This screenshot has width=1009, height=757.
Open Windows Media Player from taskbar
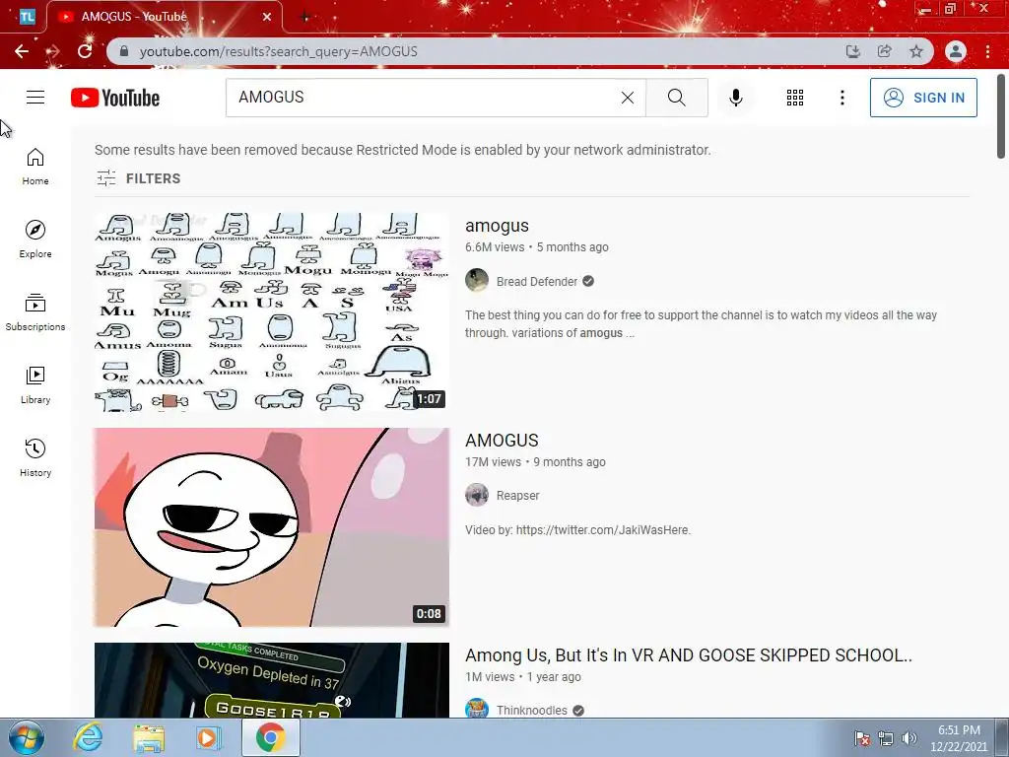207,737
